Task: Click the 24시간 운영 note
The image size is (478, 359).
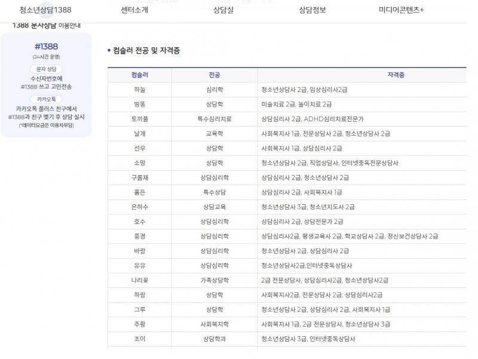Action: pyautogui.click(x=47, y=57)
